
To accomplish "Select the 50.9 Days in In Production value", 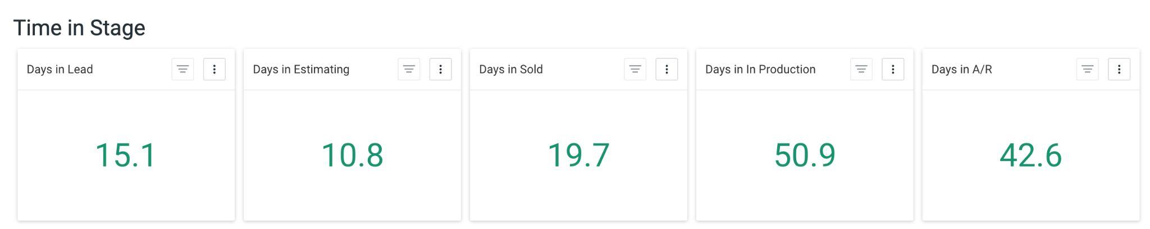I will [805, 155].
